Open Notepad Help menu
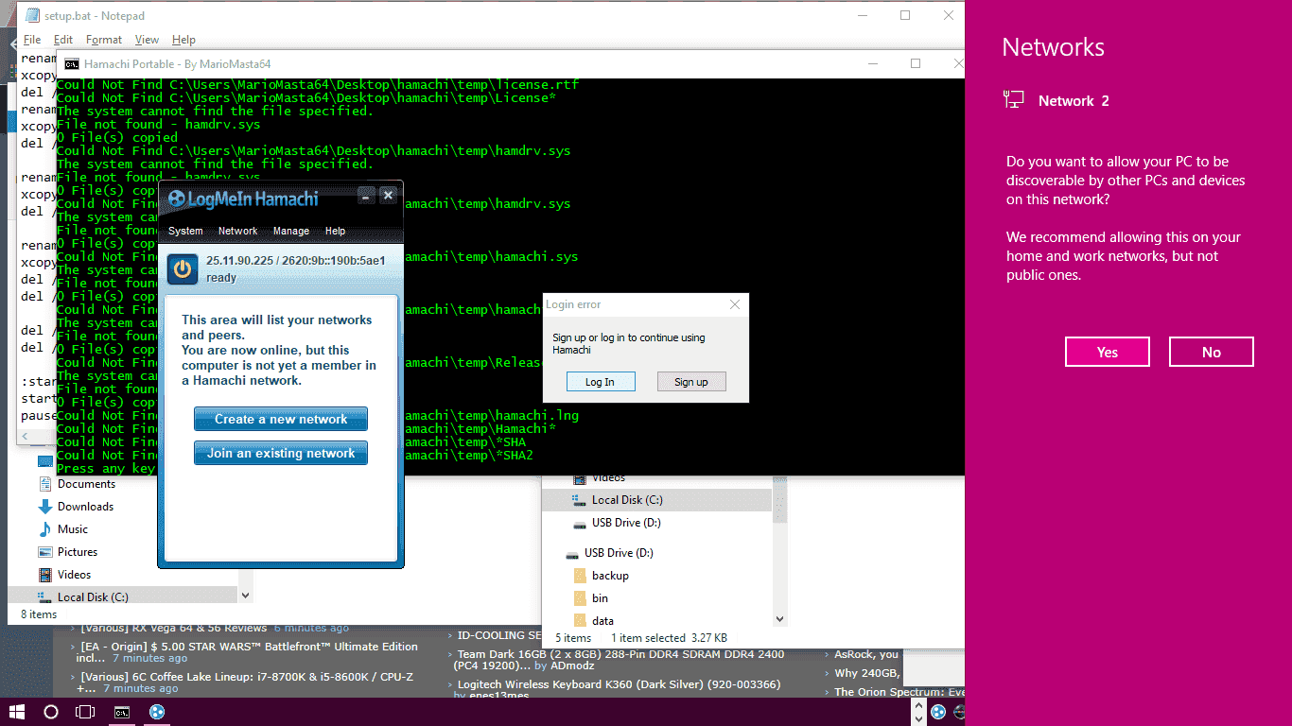 pos(183,40)
